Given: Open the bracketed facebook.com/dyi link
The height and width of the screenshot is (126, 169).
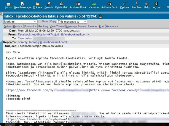Looking at the screenshot, I should click(130, 90).
